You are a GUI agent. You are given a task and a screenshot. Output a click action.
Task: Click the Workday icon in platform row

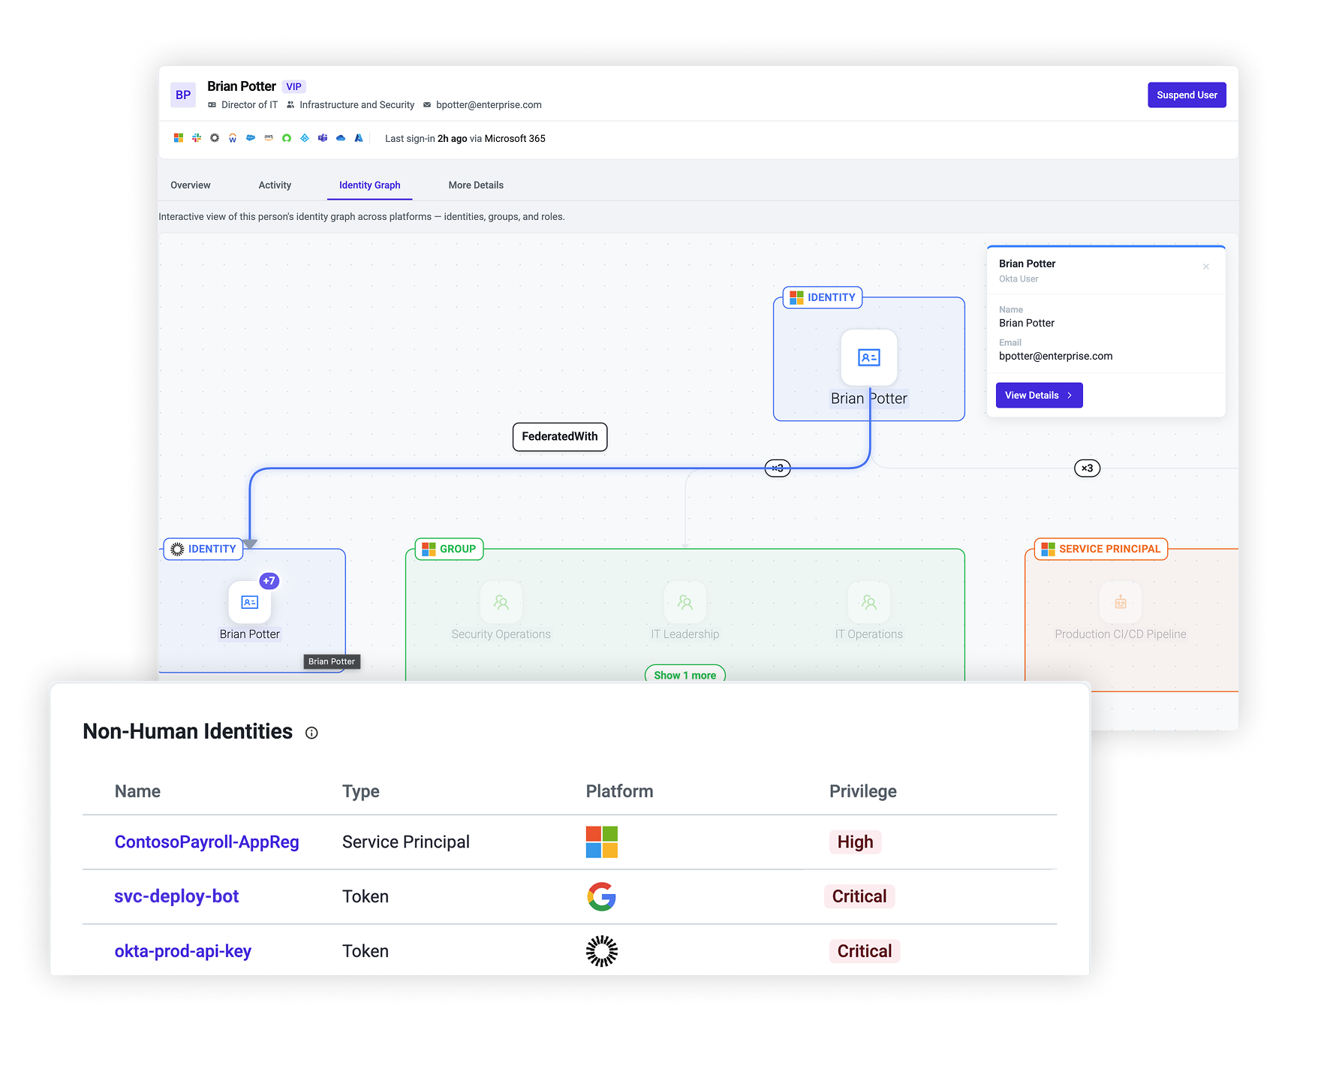click(x=233, y=138)
